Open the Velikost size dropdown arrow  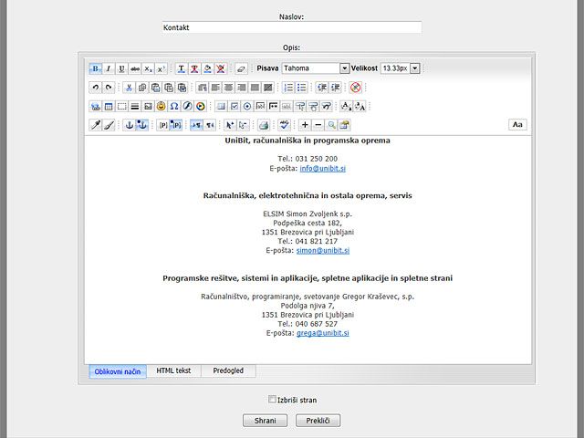coord(415,68)
